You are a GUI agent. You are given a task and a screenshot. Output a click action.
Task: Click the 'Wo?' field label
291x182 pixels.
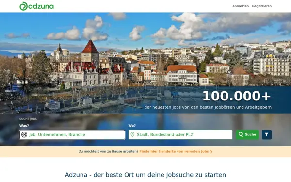[x=132, y=126]
